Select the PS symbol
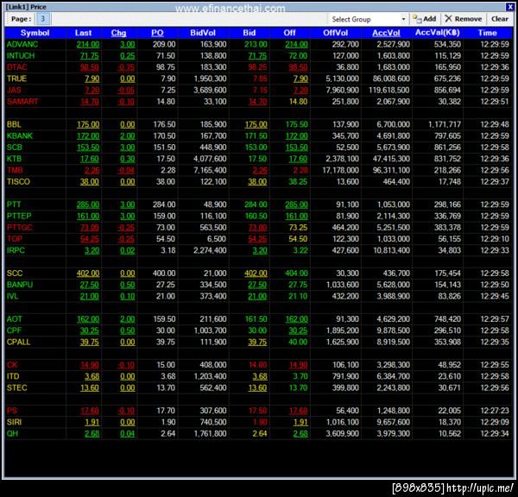 pyautogui.click(x=12, y=411)
